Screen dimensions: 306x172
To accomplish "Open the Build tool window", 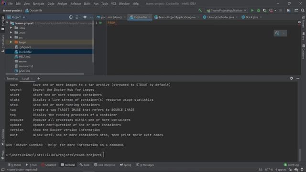I will pos(84,165).
